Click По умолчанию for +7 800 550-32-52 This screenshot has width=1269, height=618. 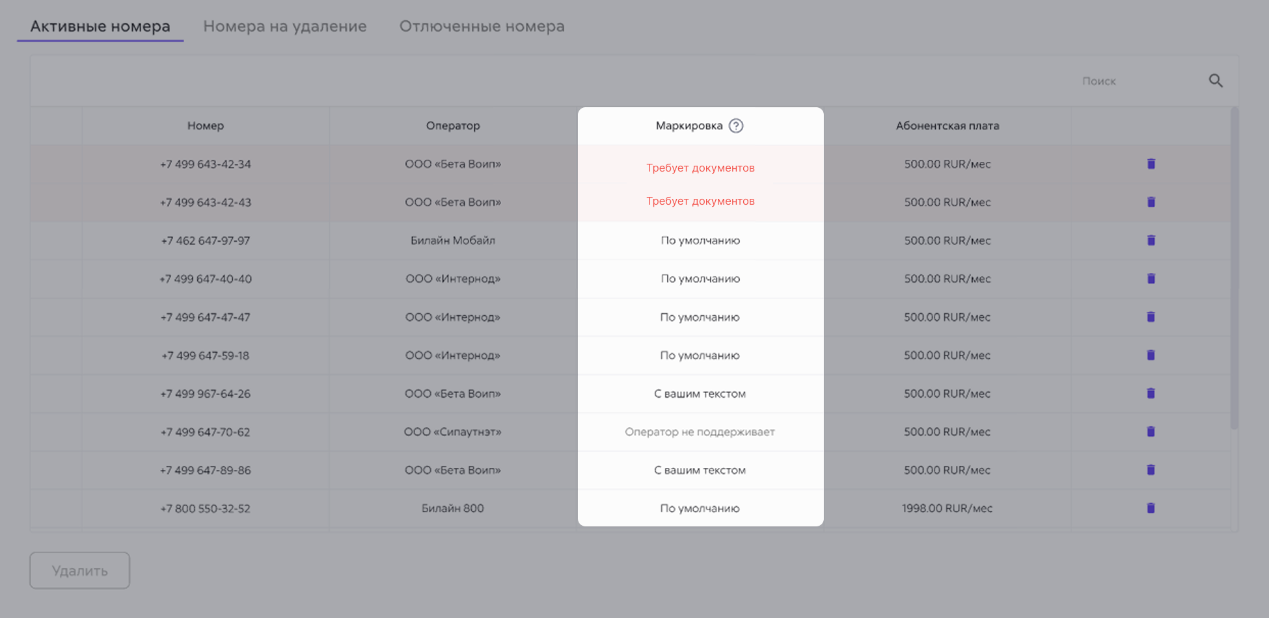(700, 508)
